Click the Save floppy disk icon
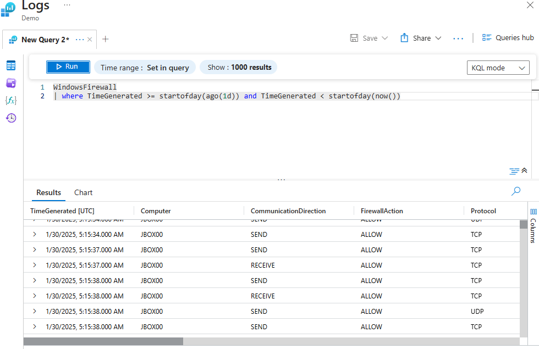The image size is (539, 349). click(354, 38)
